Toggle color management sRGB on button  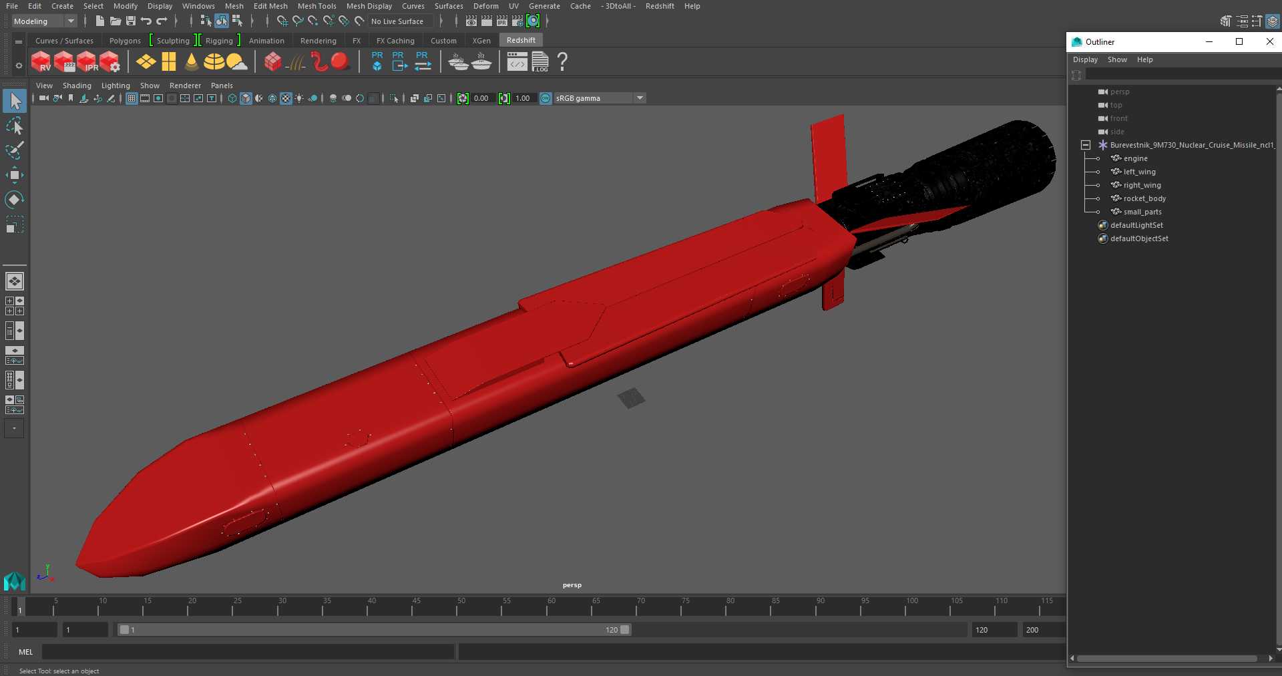[x=546, y=98]
